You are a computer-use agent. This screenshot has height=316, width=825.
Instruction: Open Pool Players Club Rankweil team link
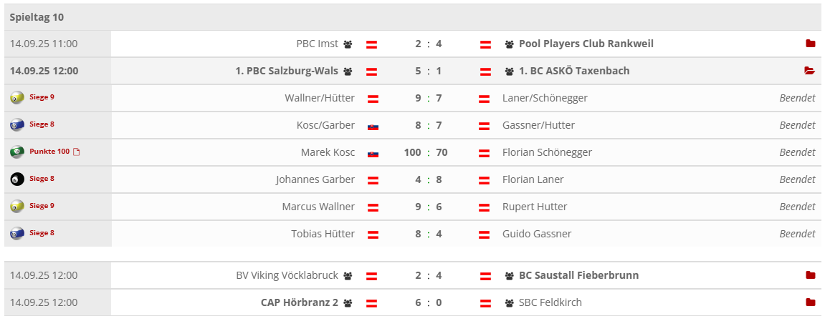586,44
